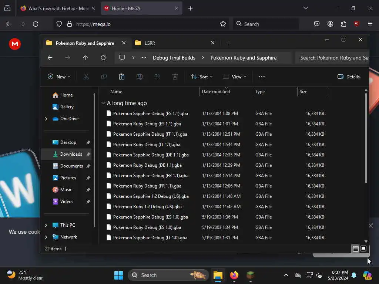The height and width of the screenshot is (284, 379).
Task: Click the Rename icon in Explorer toolbar
Action: click(x=140, y=77)
